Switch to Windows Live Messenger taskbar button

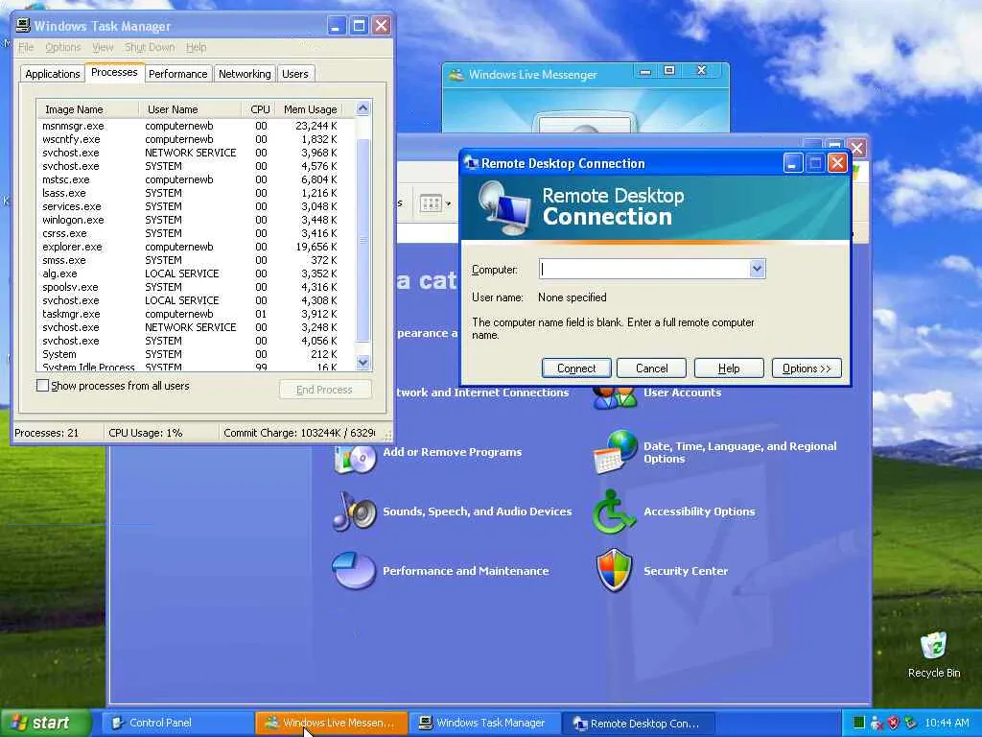point(331,724)
